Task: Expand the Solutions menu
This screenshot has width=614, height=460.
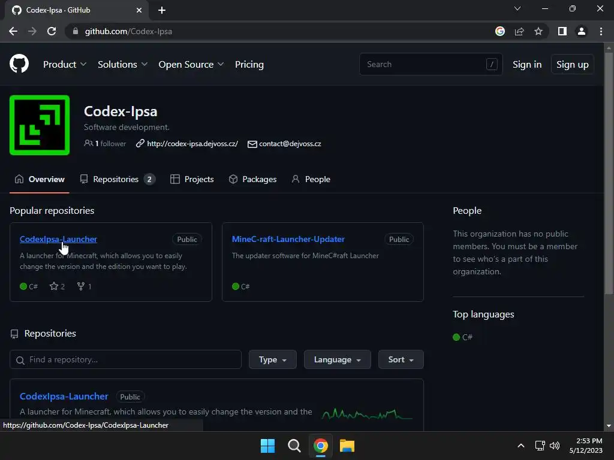Action: coord(122,65)
